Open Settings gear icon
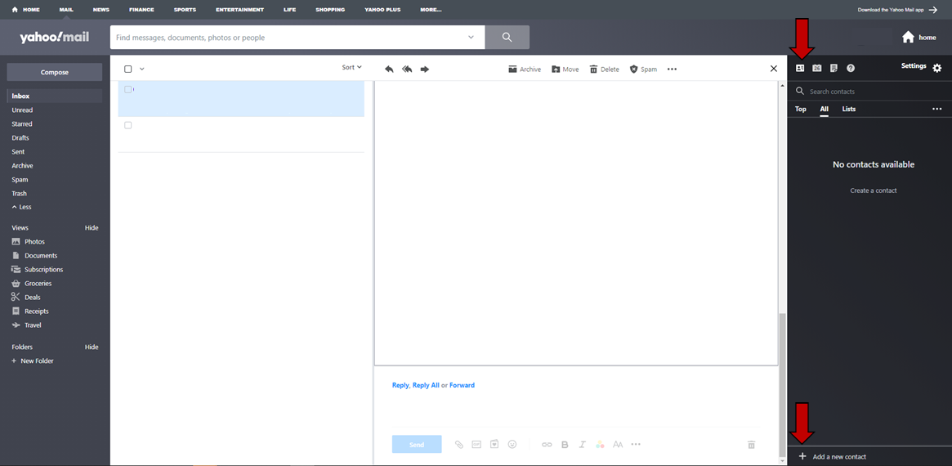The image size is (952, 466). point(936,68)
